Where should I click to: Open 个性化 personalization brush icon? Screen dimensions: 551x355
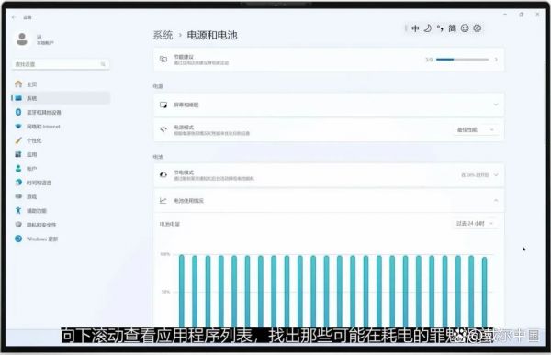(x=18, y=140)
